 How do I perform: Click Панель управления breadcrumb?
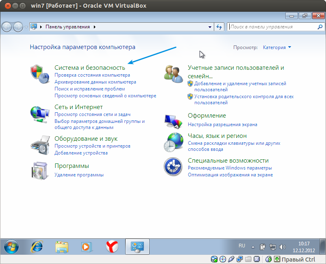click(x=67, y=27)
